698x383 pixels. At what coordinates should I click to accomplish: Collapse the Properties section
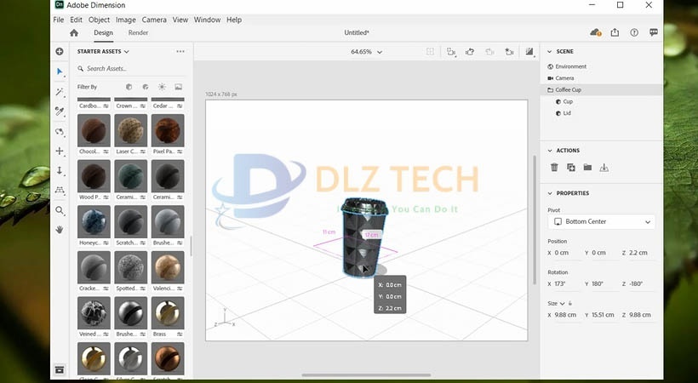coord(550,193)
